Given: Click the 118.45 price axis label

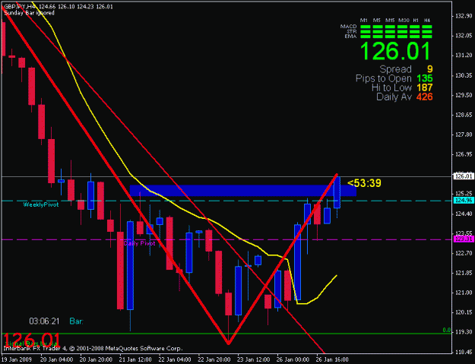Looking at the screenshot, I should click(464, 352).
